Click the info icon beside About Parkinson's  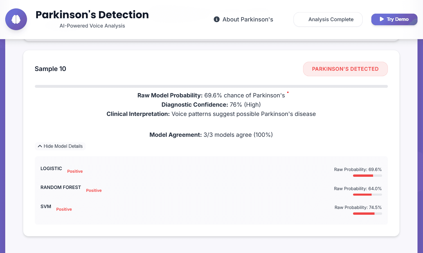[x=217, y=19]
